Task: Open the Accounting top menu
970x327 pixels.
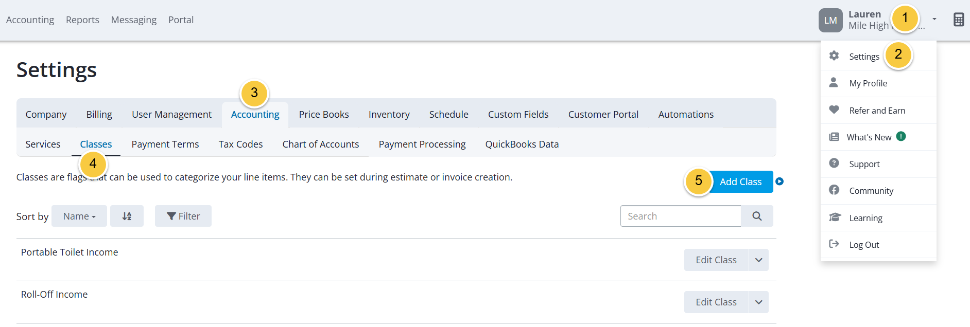Action: point(30,20)
